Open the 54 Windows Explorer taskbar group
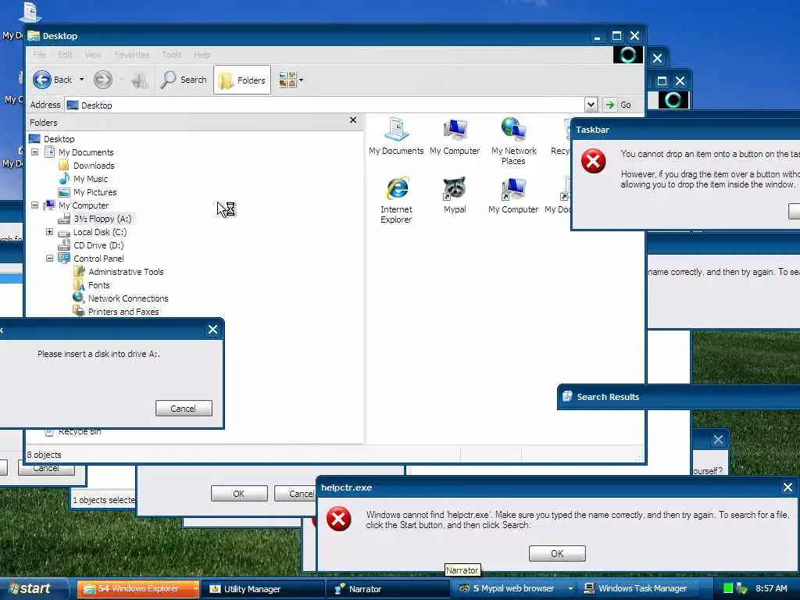The image size is (800, 600). [x=138, y=589]
